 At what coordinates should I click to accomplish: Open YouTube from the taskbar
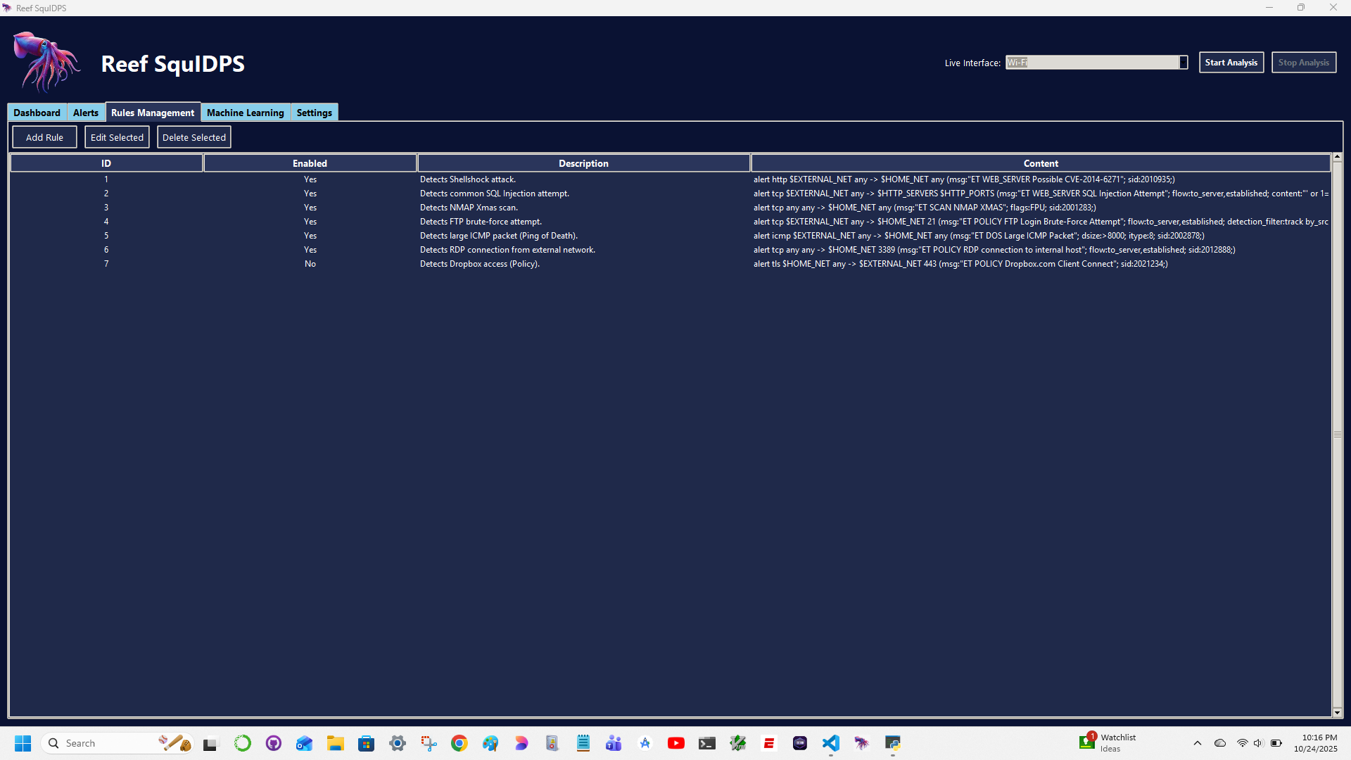click(x=676, y=743)
